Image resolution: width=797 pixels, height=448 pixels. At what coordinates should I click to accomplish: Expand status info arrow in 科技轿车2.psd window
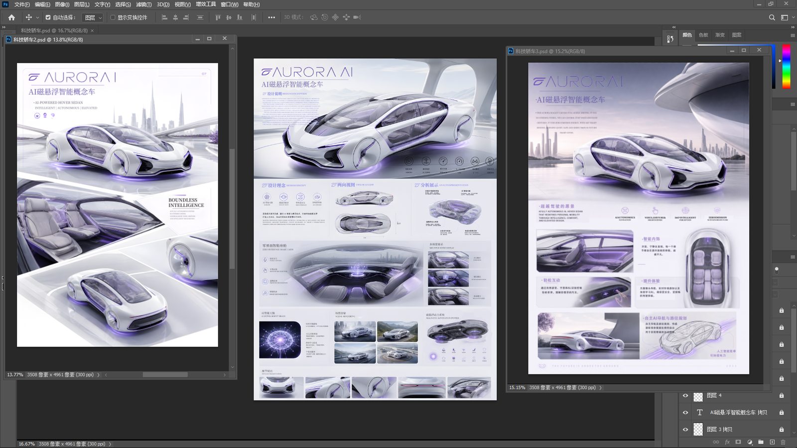pos(98,375)
